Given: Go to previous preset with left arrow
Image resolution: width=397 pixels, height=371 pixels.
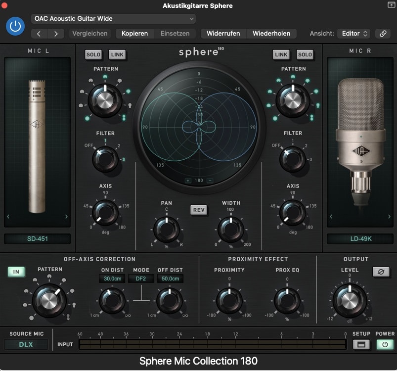Looking at the screenshot, I should tap(39, 34).
